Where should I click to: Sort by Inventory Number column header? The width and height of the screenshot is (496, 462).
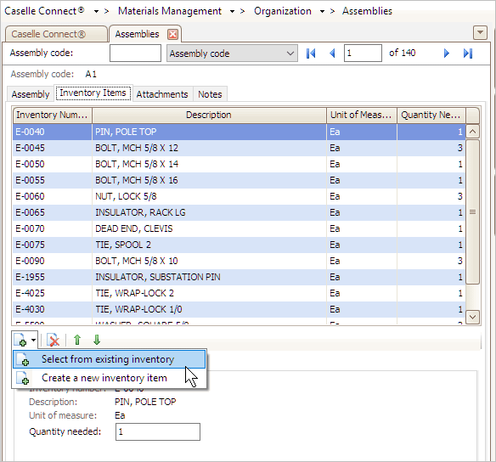click(52, 115)
